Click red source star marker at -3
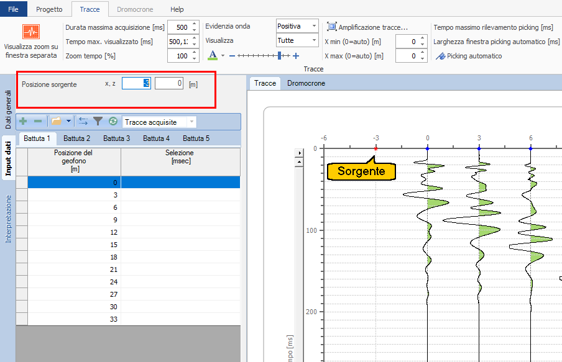 point(375,148)
